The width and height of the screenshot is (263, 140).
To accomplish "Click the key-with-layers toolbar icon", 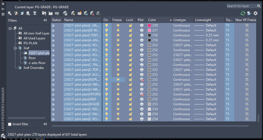I will 16,13.
